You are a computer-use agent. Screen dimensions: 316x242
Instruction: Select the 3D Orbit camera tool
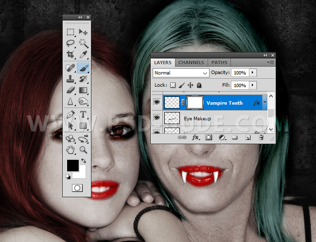coord(83,139)
